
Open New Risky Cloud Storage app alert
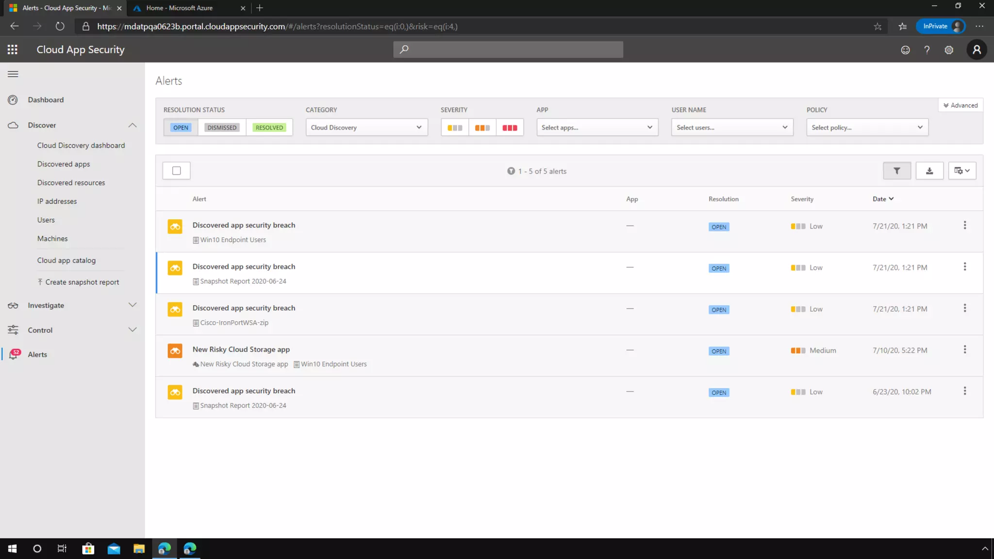pyautogui.click(x=241, y=349)
